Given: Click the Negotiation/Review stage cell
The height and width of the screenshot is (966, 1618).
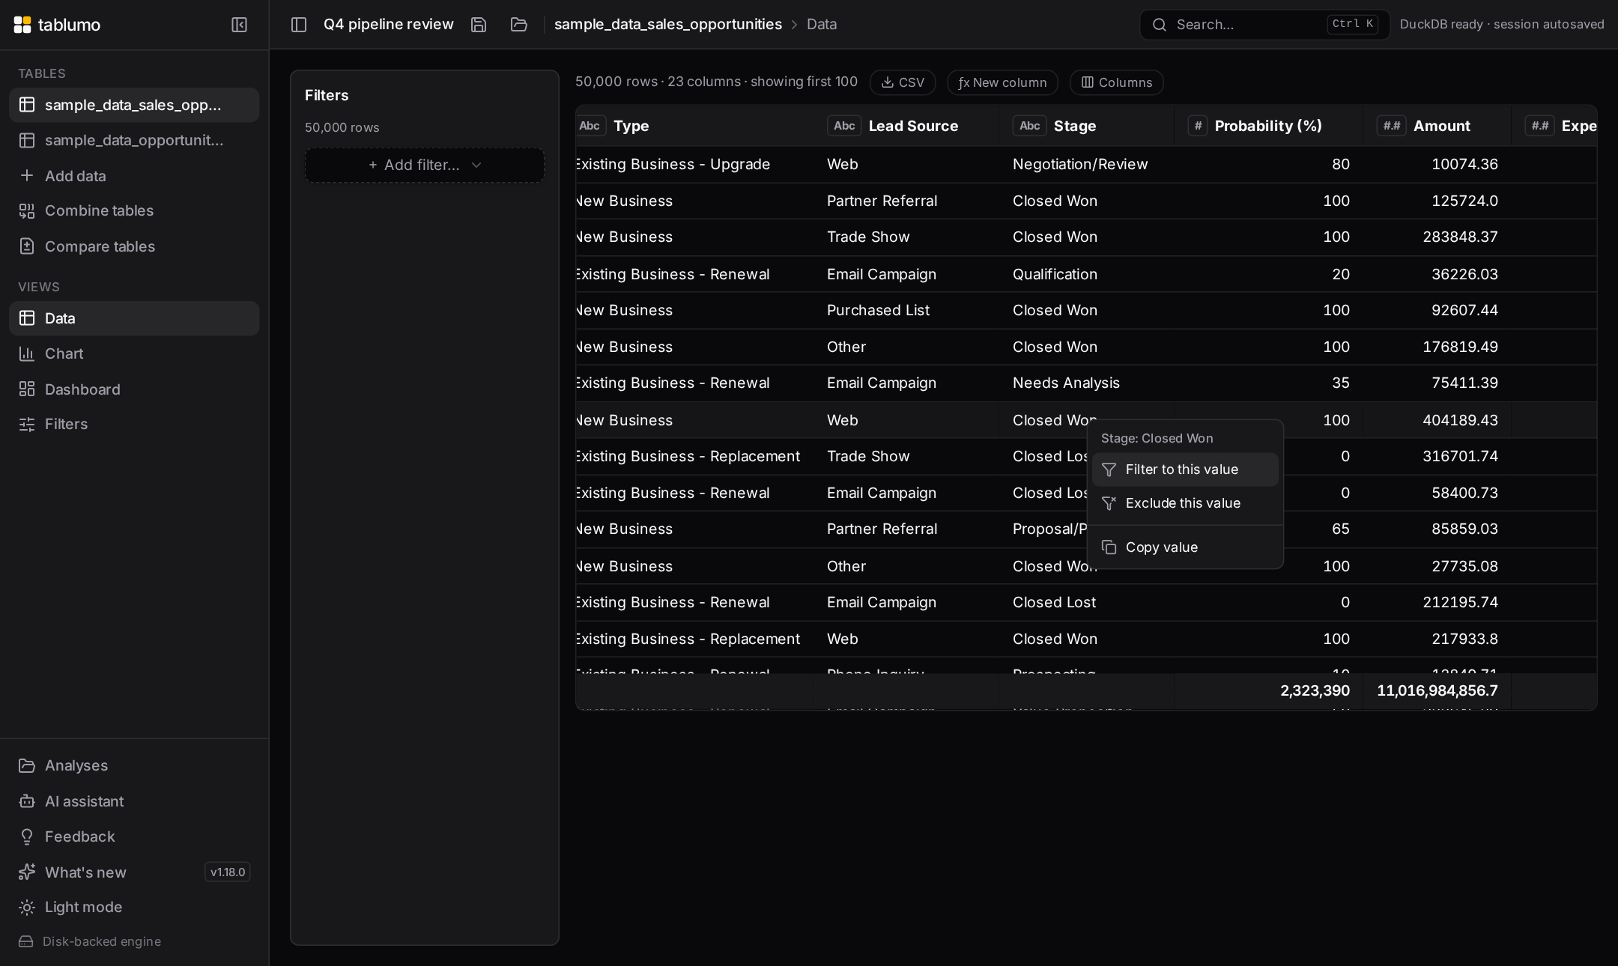Looking at the screenshot, I should tap(1086, 164).
